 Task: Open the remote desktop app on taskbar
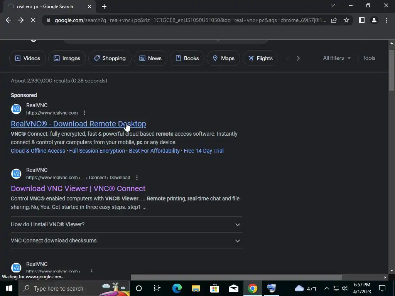[x=271, y=288]
